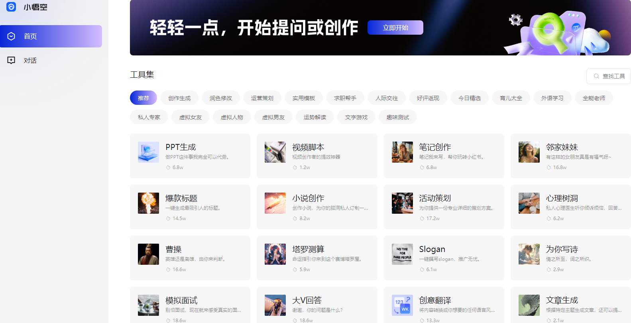Open the 大V回答 tool thumbnail
This screenshot has width=631, height=323.
click(x=275, y=305)
